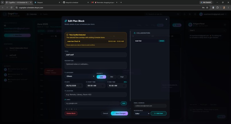Click the Title field containing asdf asdf

pos(96,55)
